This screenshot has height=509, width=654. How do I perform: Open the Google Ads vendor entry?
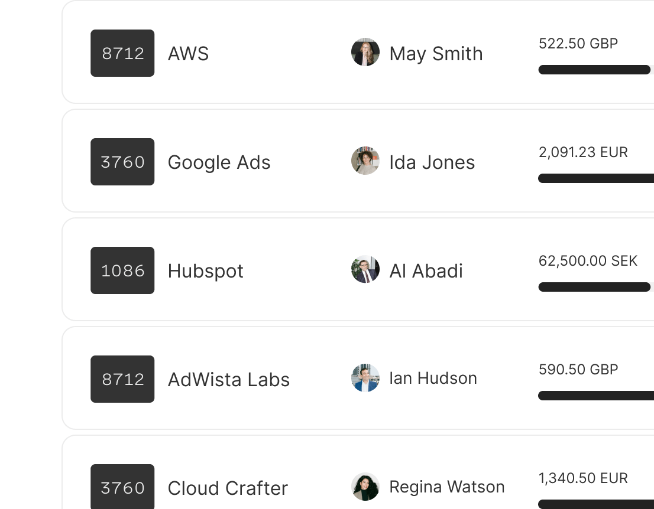(x=219, y=162)
